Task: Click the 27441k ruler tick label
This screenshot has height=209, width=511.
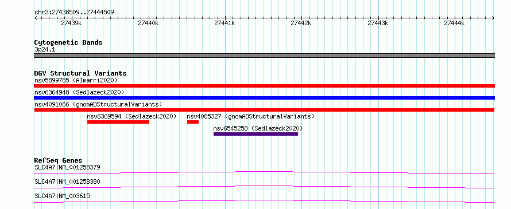Action: pyautogui.click(x=225, y=23)
